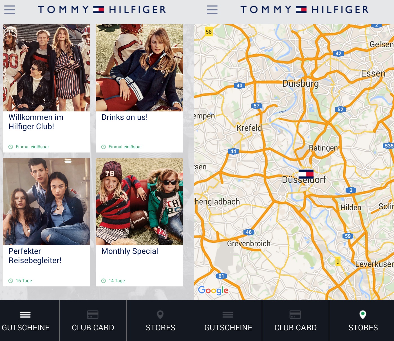
Task: Click the Tommy Hilfiger logo in left header
Action: tap(102, 10)
